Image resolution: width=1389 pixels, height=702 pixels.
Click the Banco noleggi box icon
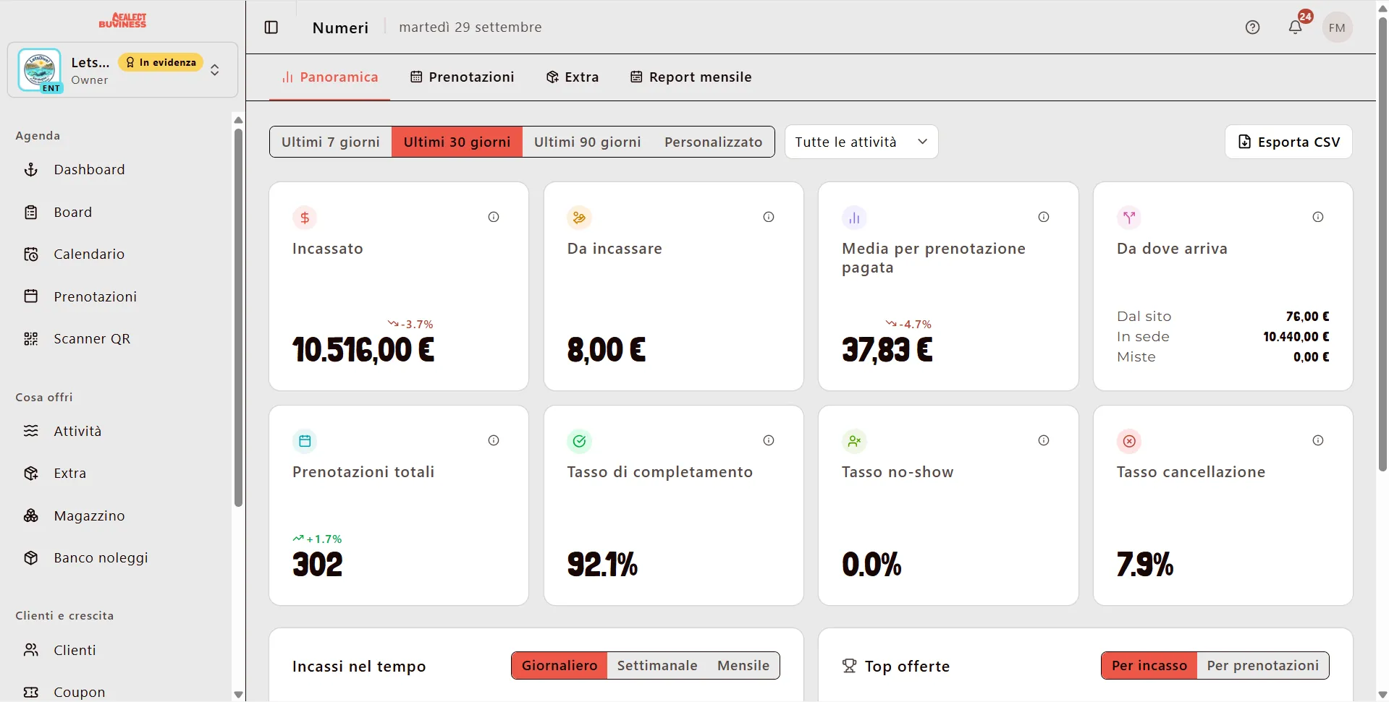[31, 558]
